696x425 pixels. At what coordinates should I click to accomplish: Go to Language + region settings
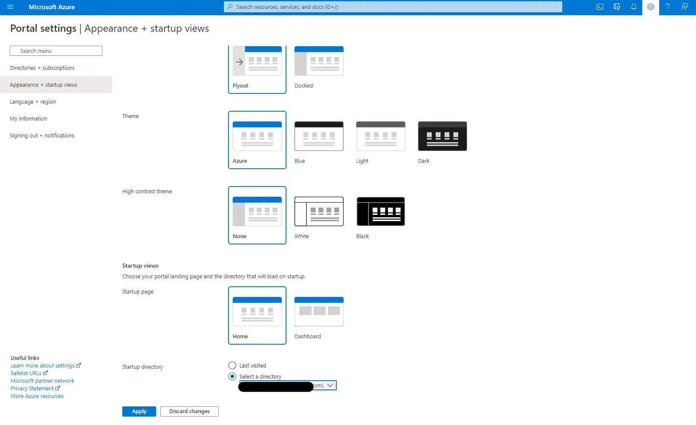(56, 101)
